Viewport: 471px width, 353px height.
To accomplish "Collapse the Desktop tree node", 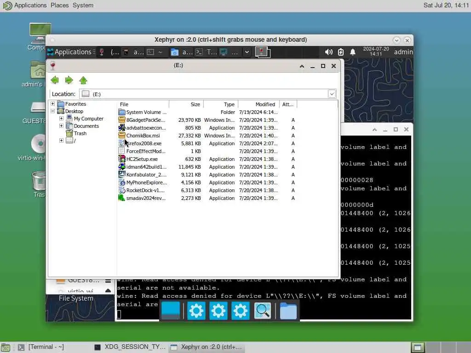I will pos(52,111).
